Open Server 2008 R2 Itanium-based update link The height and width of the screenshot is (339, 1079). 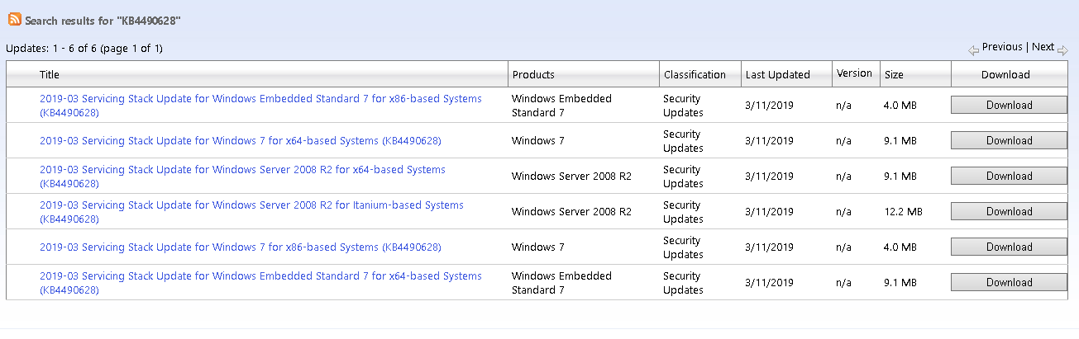click(251, 212)
